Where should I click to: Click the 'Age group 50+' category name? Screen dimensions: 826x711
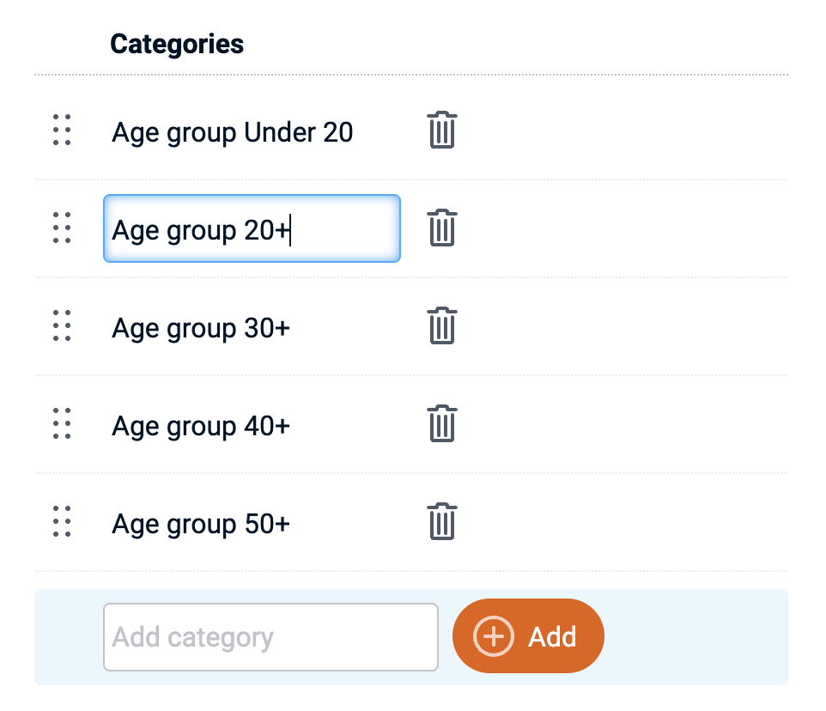(201, 524)
